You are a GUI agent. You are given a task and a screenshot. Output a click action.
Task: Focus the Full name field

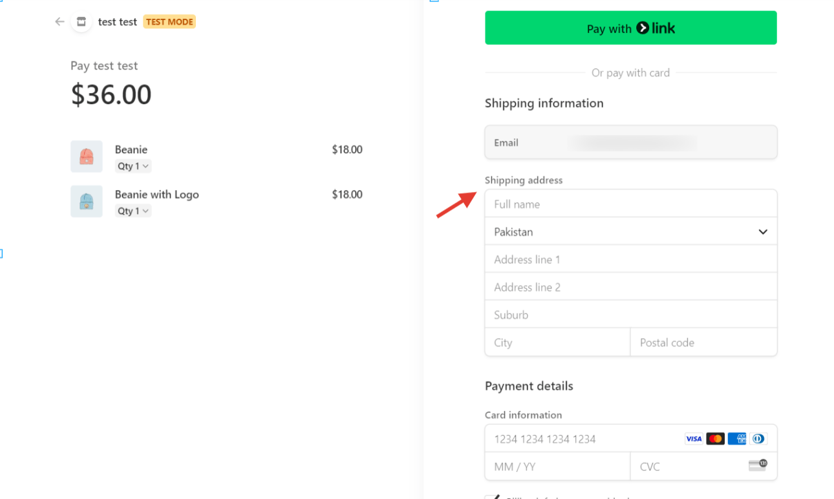coord(630,204)
